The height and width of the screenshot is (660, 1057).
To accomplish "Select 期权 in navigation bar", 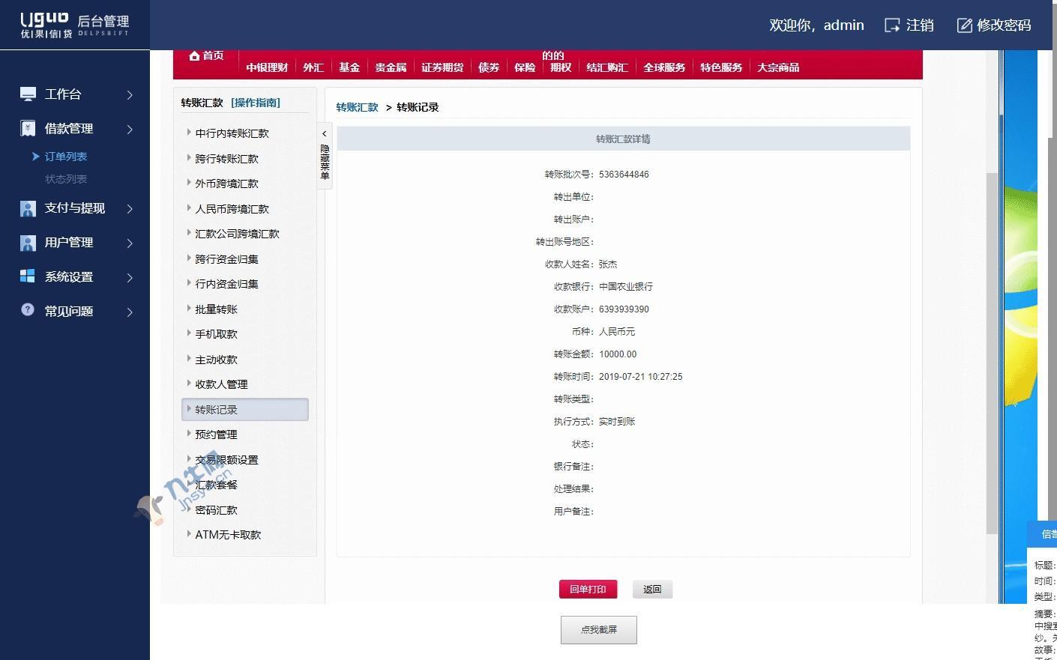I will click(x=561, y=67).
